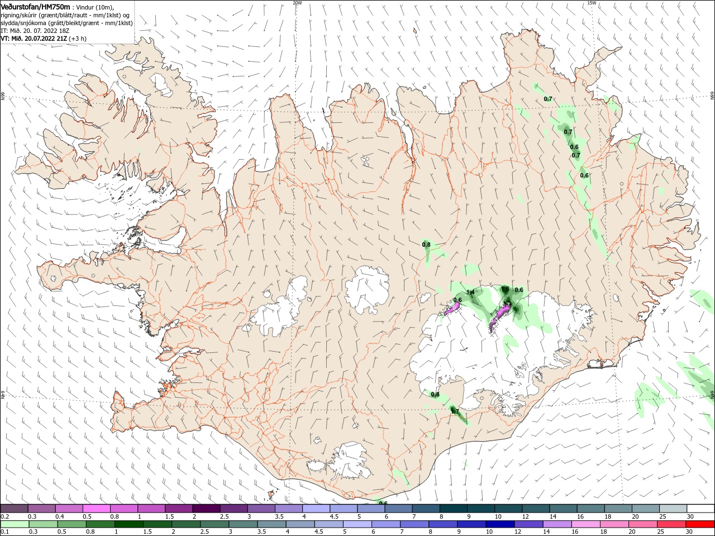
Task: Pick the 3–3.5 grey-green lower legend swatch
Action: 244,524
